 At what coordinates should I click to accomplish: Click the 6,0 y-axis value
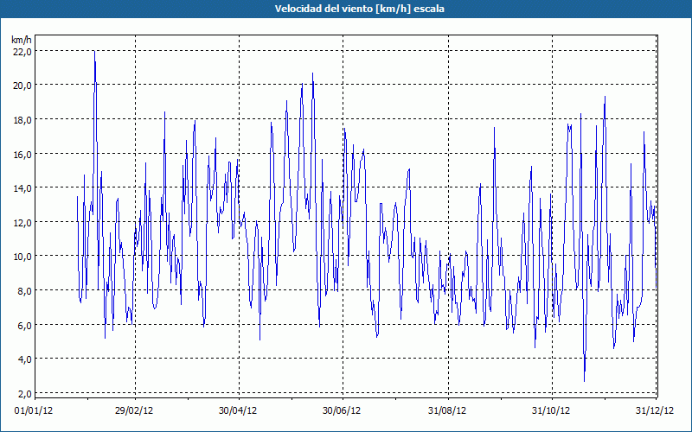click(25, 326)
